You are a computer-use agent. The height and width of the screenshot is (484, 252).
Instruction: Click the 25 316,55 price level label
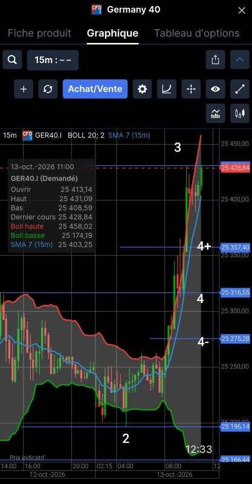pos(235,292)
